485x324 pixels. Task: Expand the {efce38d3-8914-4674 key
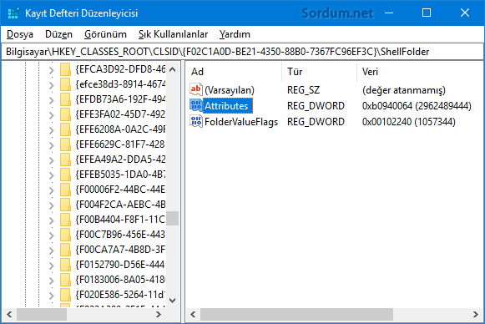52,85
